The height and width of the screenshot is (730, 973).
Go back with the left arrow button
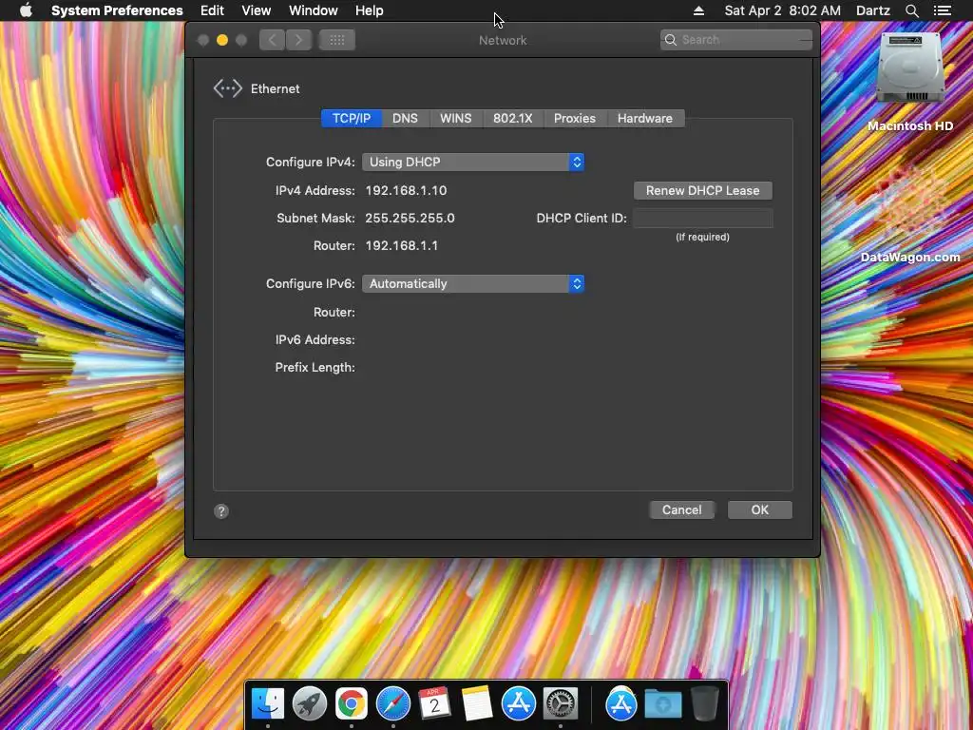(x=272, y=40)
